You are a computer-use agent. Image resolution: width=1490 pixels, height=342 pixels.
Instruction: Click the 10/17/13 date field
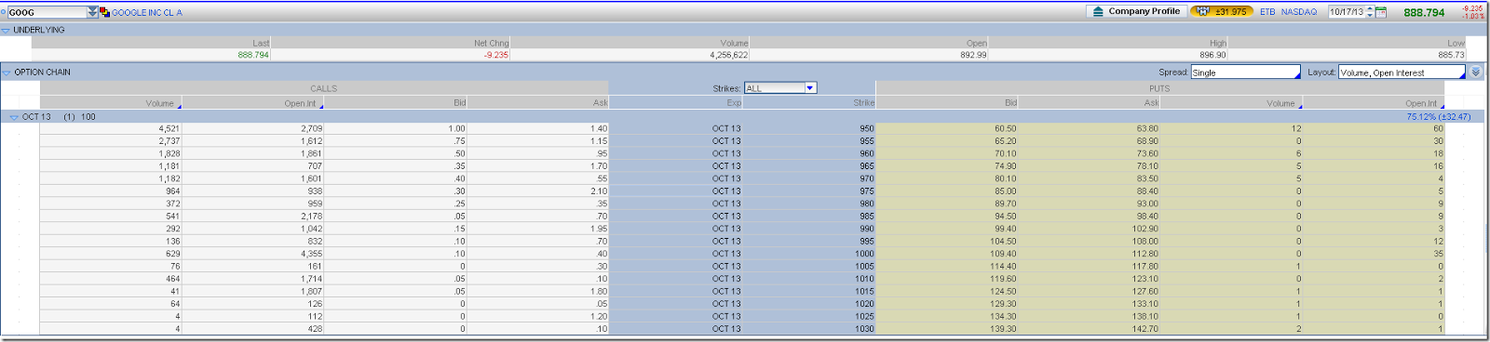point(1347,12)
